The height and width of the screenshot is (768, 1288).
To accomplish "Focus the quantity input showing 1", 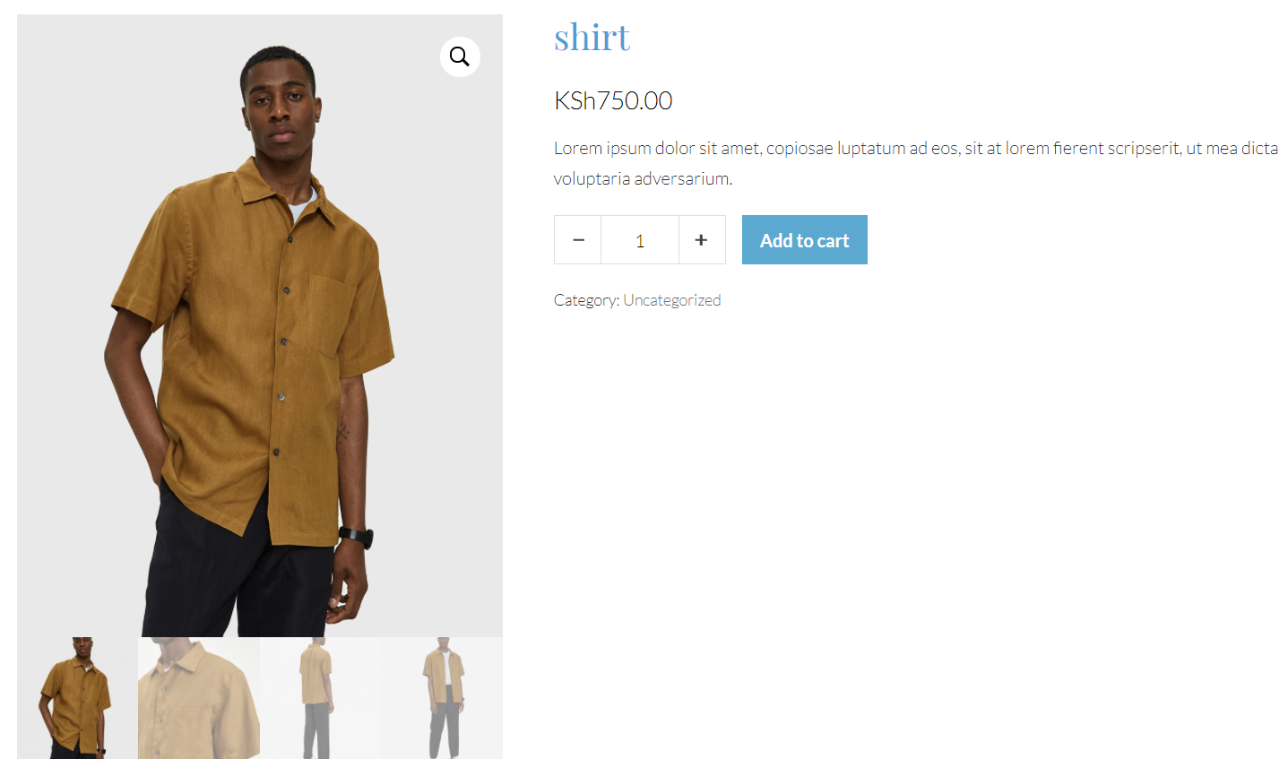I will point(640,240).
